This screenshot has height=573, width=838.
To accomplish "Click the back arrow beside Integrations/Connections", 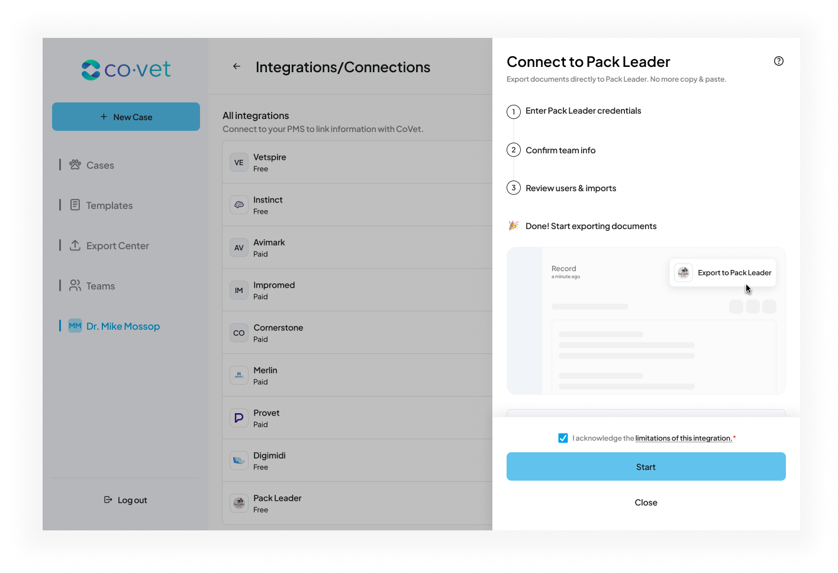I will pos(237,67).
